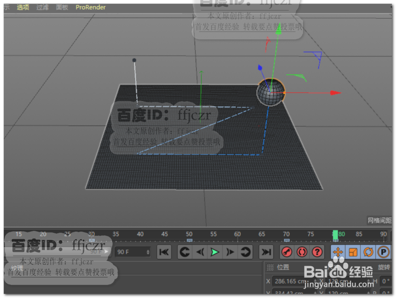Click the red X-axis arrow handle
The image size is (396, 298).
335,93
